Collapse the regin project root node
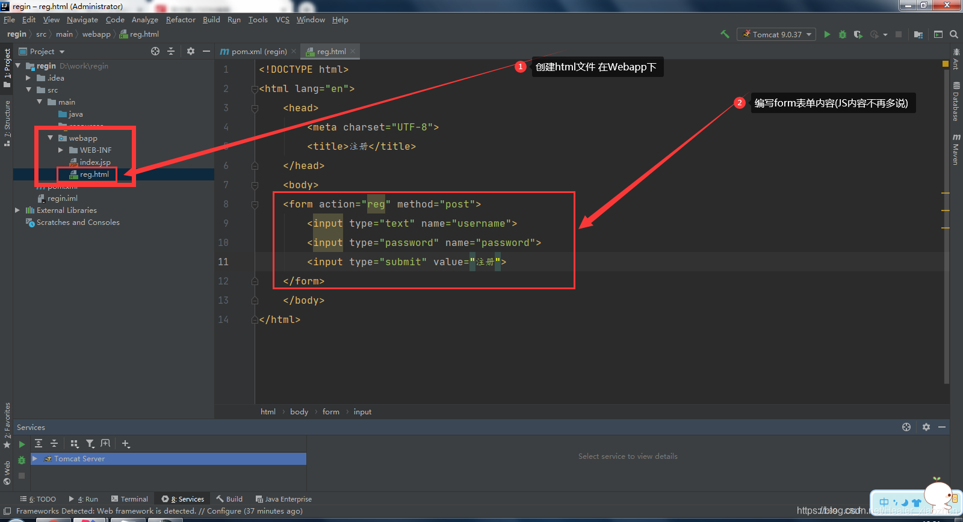963x522 pixels. 18,66
